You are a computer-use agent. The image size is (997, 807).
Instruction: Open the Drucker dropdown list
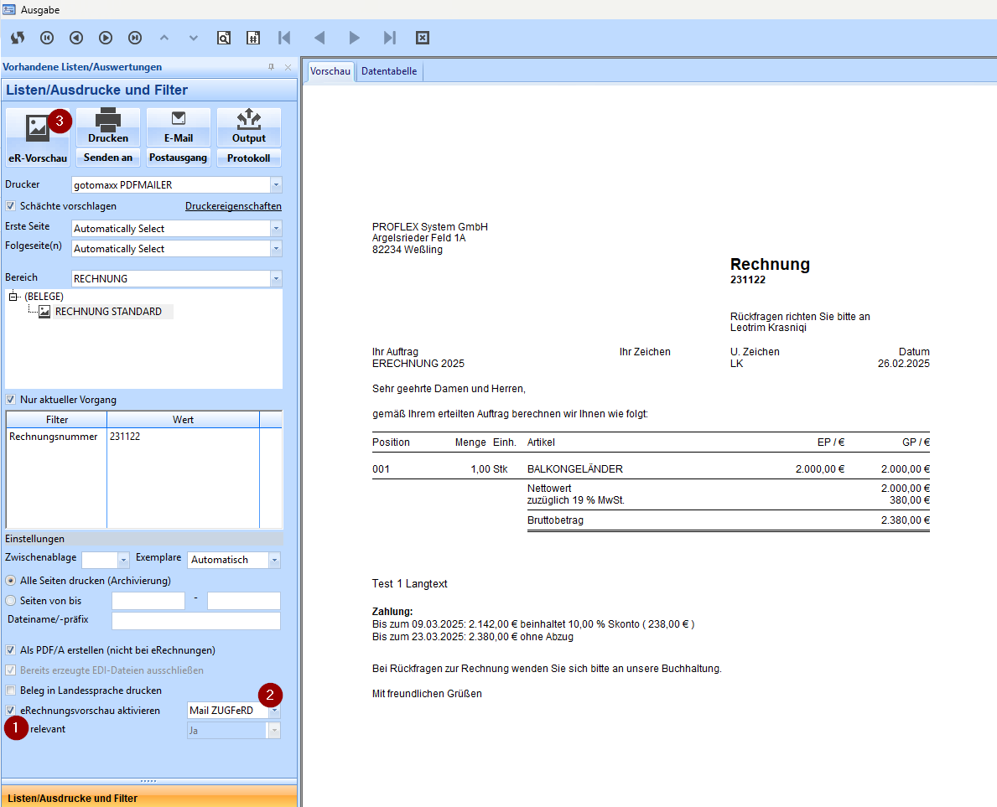tap(276, 184)
